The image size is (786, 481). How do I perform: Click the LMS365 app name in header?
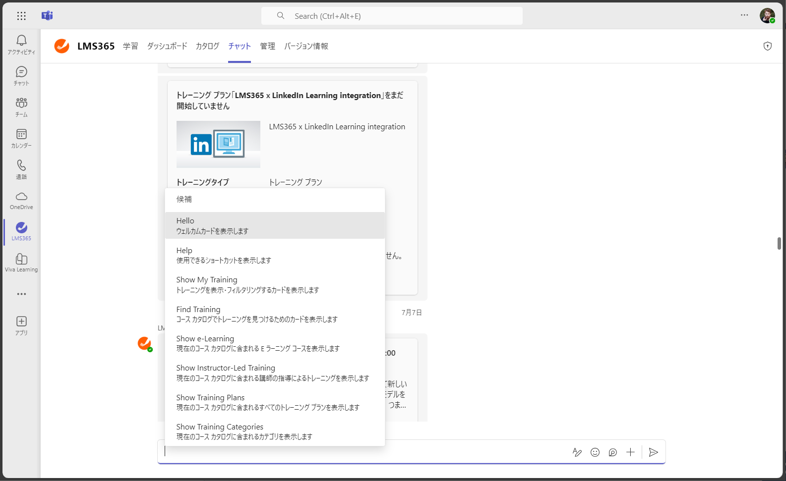point(96,46)
